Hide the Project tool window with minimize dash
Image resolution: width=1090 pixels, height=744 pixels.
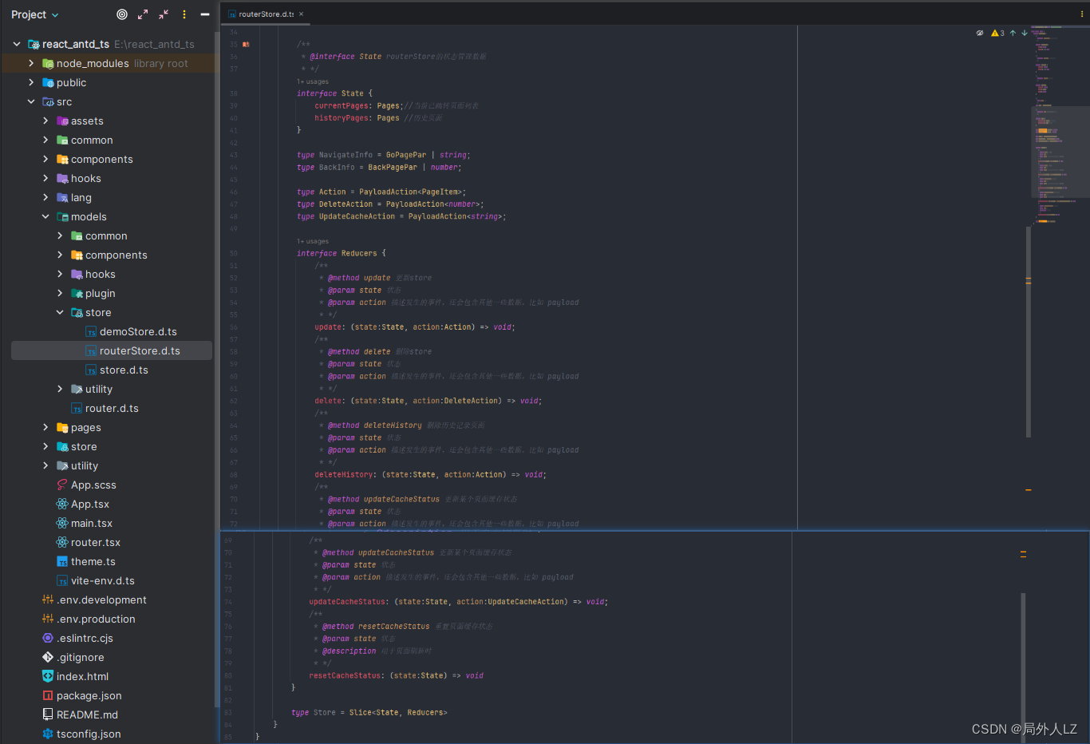[205, 14]
